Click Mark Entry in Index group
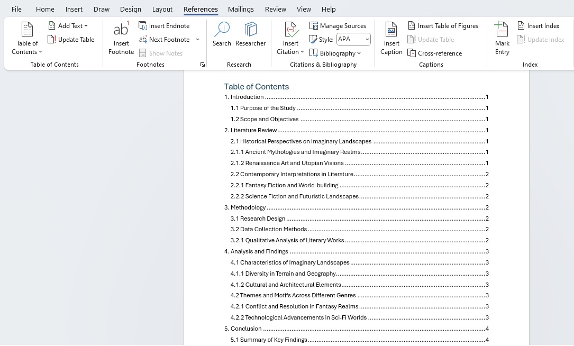This screenshot has width=574, height=346. (x=502, y=39)
